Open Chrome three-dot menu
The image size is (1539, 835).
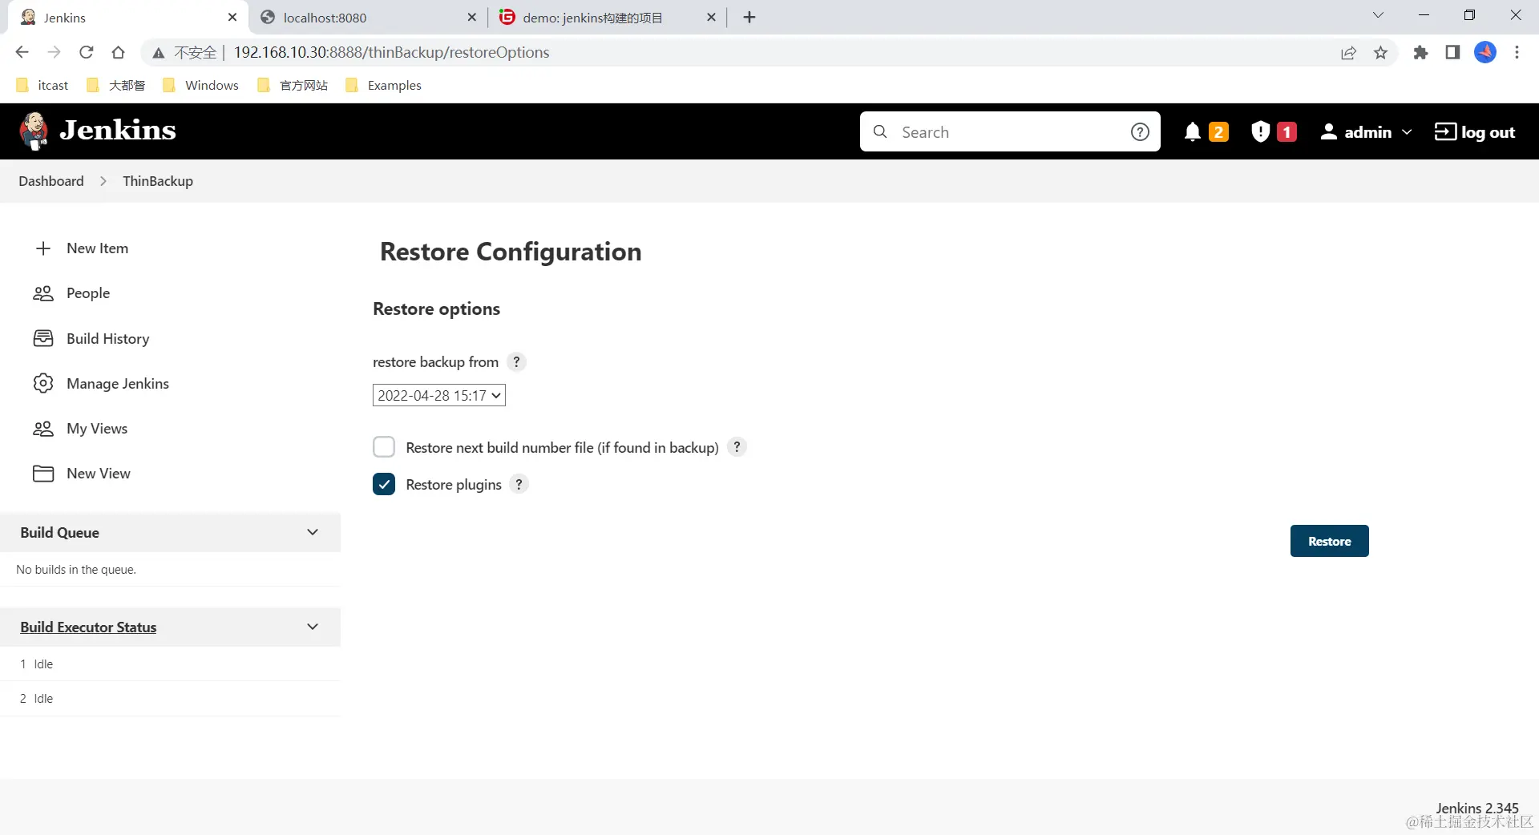click(x=1517, y=52)
